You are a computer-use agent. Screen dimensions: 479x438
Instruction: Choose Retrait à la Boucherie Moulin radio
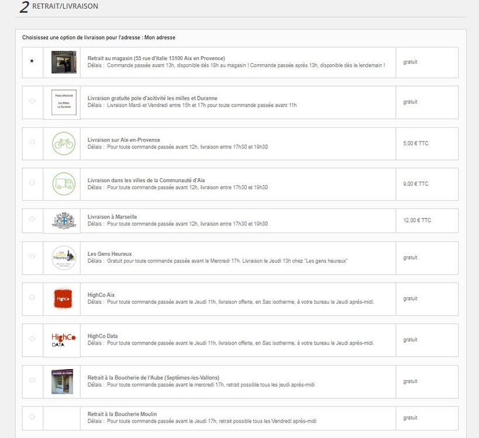click(32, 416)
